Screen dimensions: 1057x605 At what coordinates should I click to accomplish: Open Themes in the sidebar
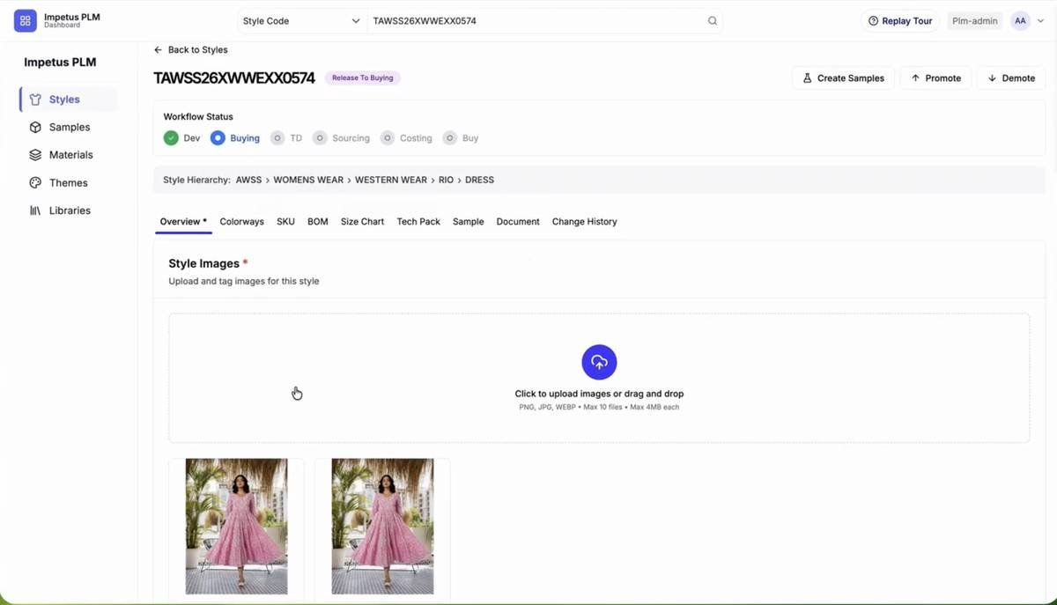pos(69,183)
